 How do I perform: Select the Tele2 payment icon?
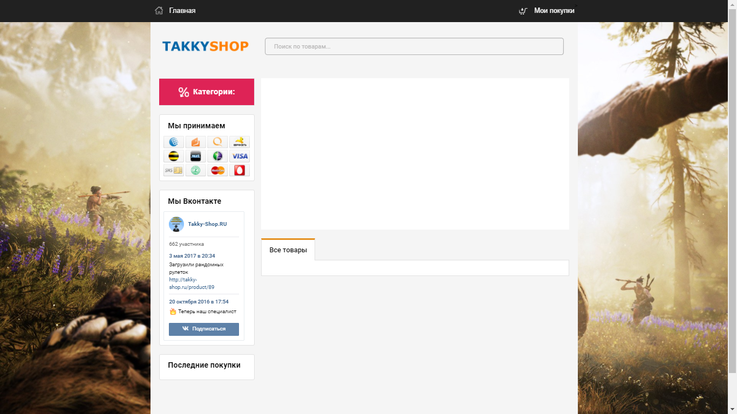(196, 156)
